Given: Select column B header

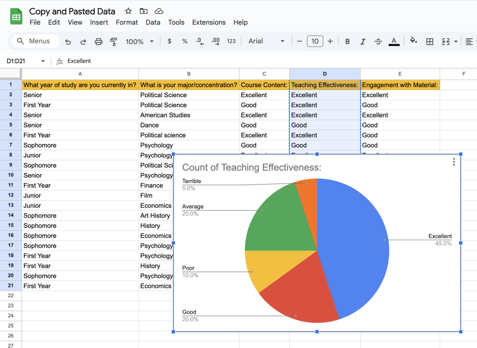Looking at the screenshot, I should (x=189, y=74).
